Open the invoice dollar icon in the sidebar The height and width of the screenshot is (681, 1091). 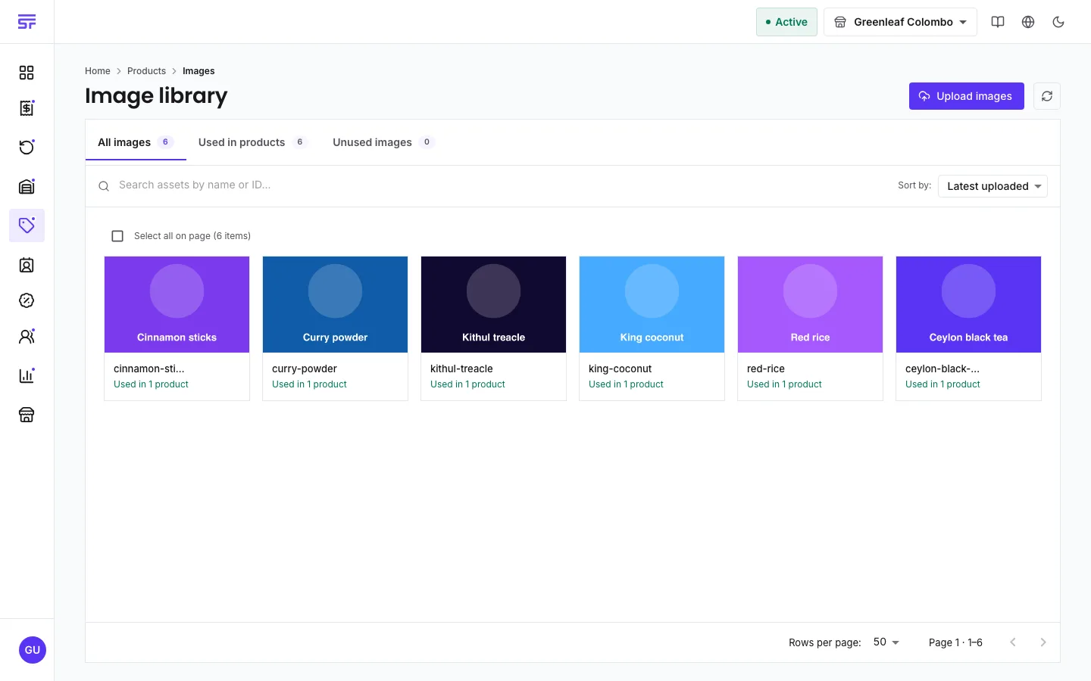point(27,108)
